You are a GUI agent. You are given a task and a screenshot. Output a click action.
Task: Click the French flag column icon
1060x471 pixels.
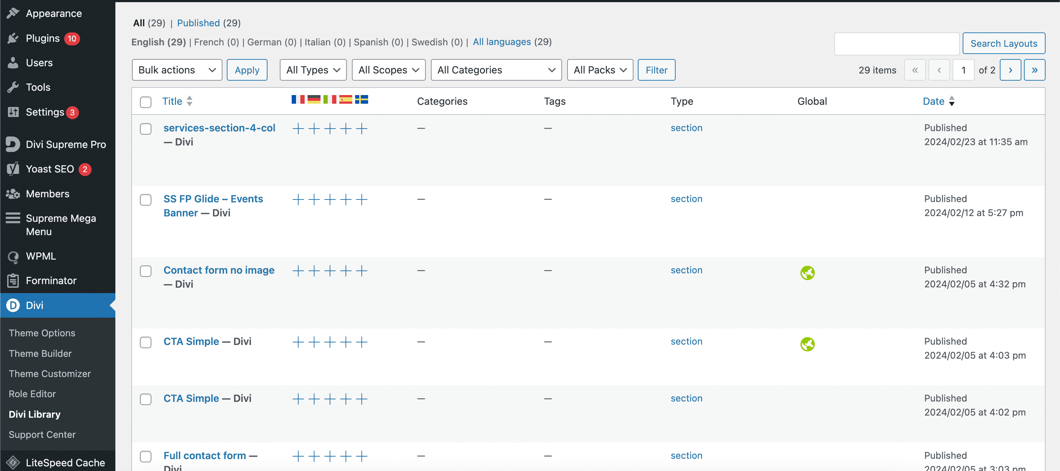298,99
